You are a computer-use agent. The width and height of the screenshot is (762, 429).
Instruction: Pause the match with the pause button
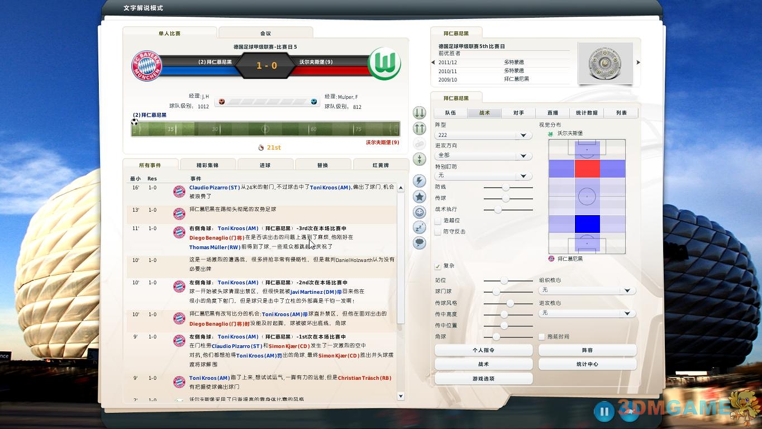point(604,412)
